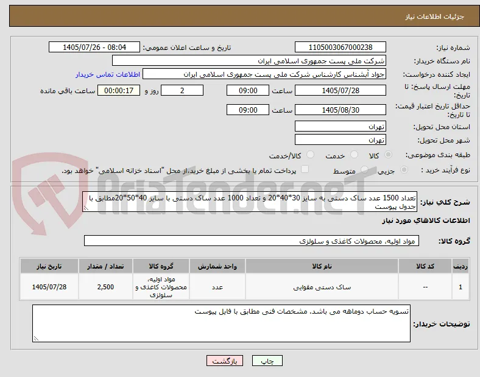Click the price validity time 09:00 field
The width and height of the screenshot is (480, 377).
pyautogui.click(x=248, y=110)
